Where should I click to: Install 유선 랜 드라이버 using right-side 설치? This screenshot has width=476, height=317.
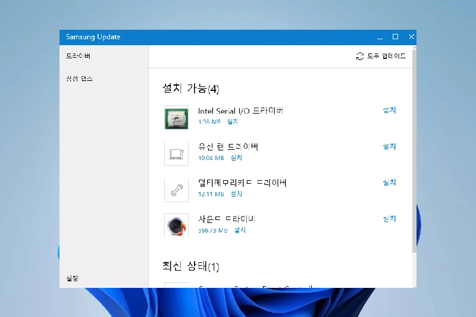pos(389,146)
